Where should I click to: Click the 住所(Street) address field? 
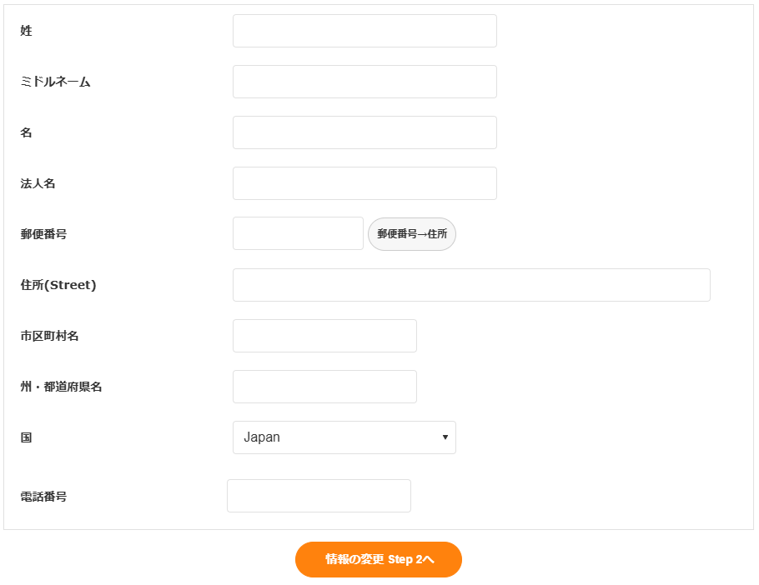click(471, 285)
